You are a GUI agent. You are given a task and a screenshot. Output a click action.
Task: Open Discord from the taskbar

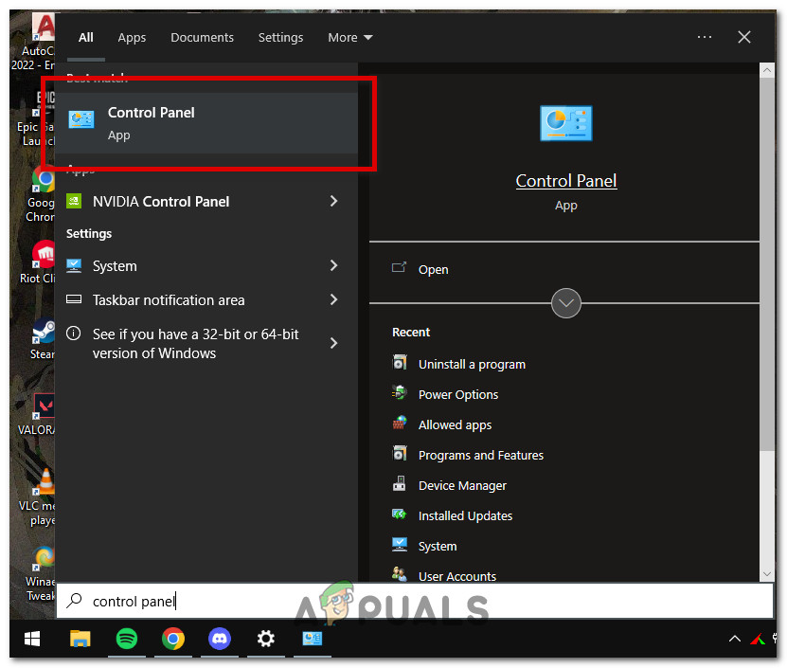[220, 640]
